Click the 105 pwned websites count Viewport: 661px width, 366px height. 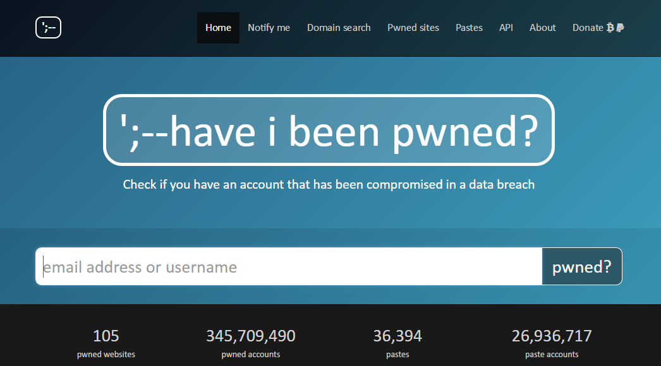coord(106,336)
